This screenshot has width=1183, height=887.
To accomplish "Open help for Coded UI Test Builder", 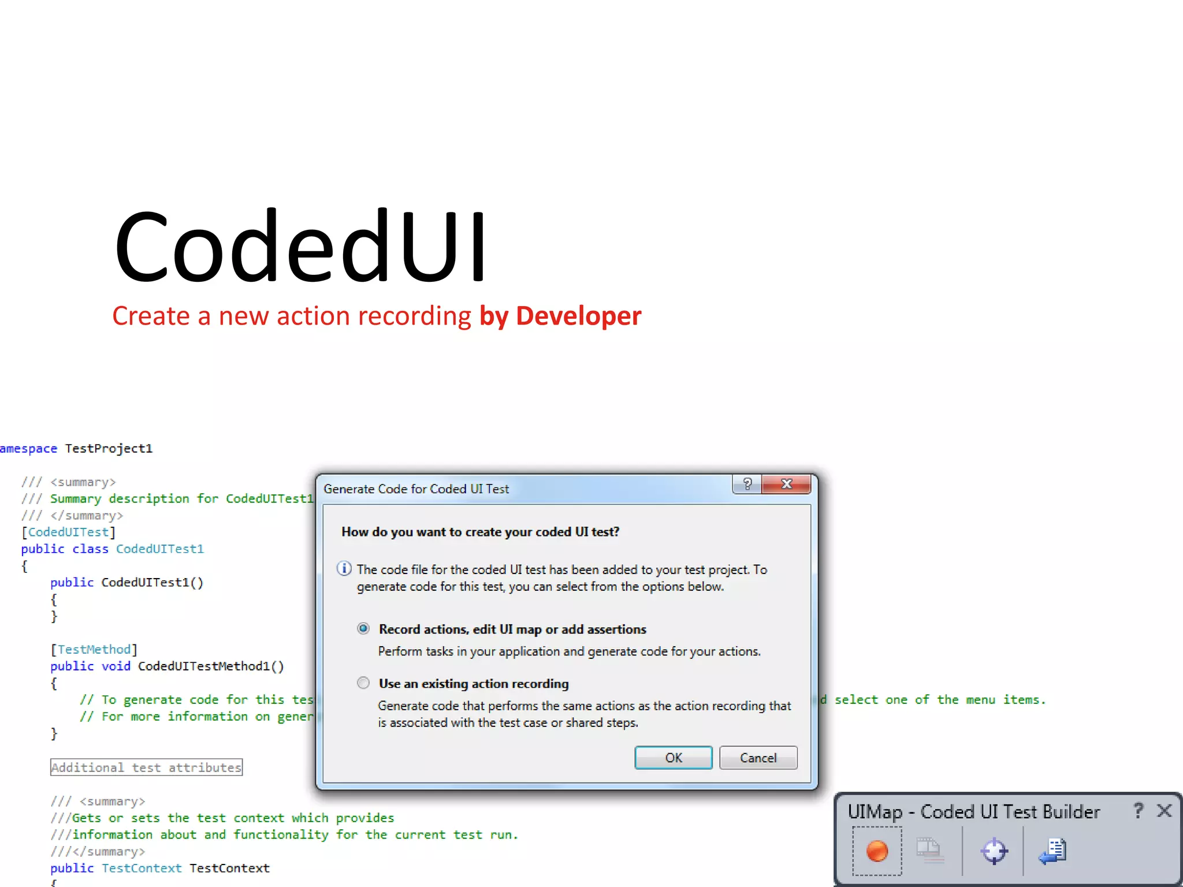I will [x=1138, y=811].
